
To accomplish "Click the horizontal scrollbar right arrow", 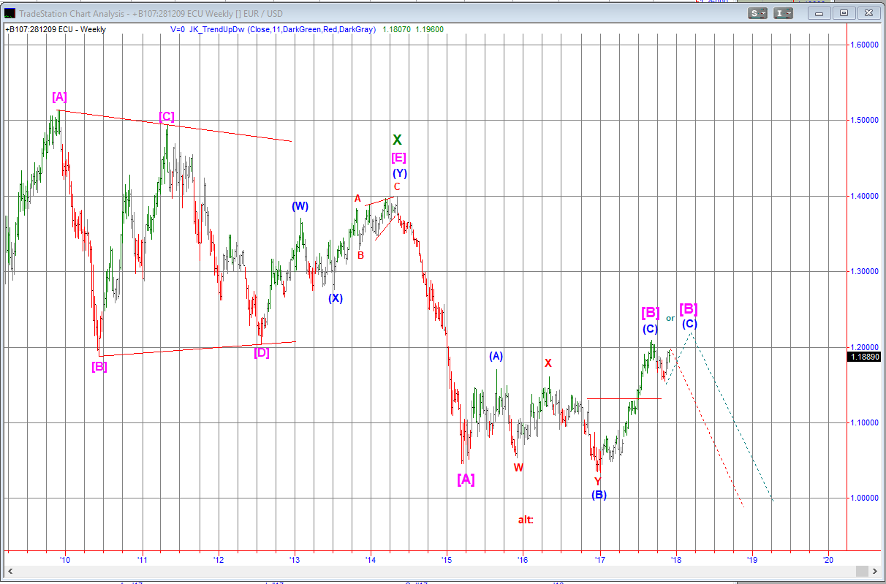I will (873, 571).
